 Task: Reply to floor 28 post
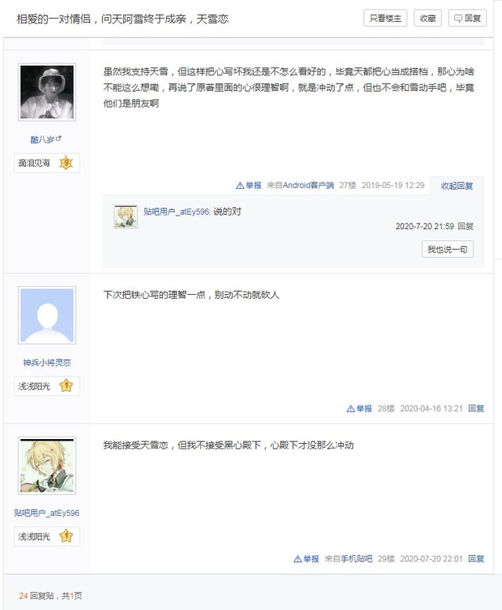pos(476,408)
